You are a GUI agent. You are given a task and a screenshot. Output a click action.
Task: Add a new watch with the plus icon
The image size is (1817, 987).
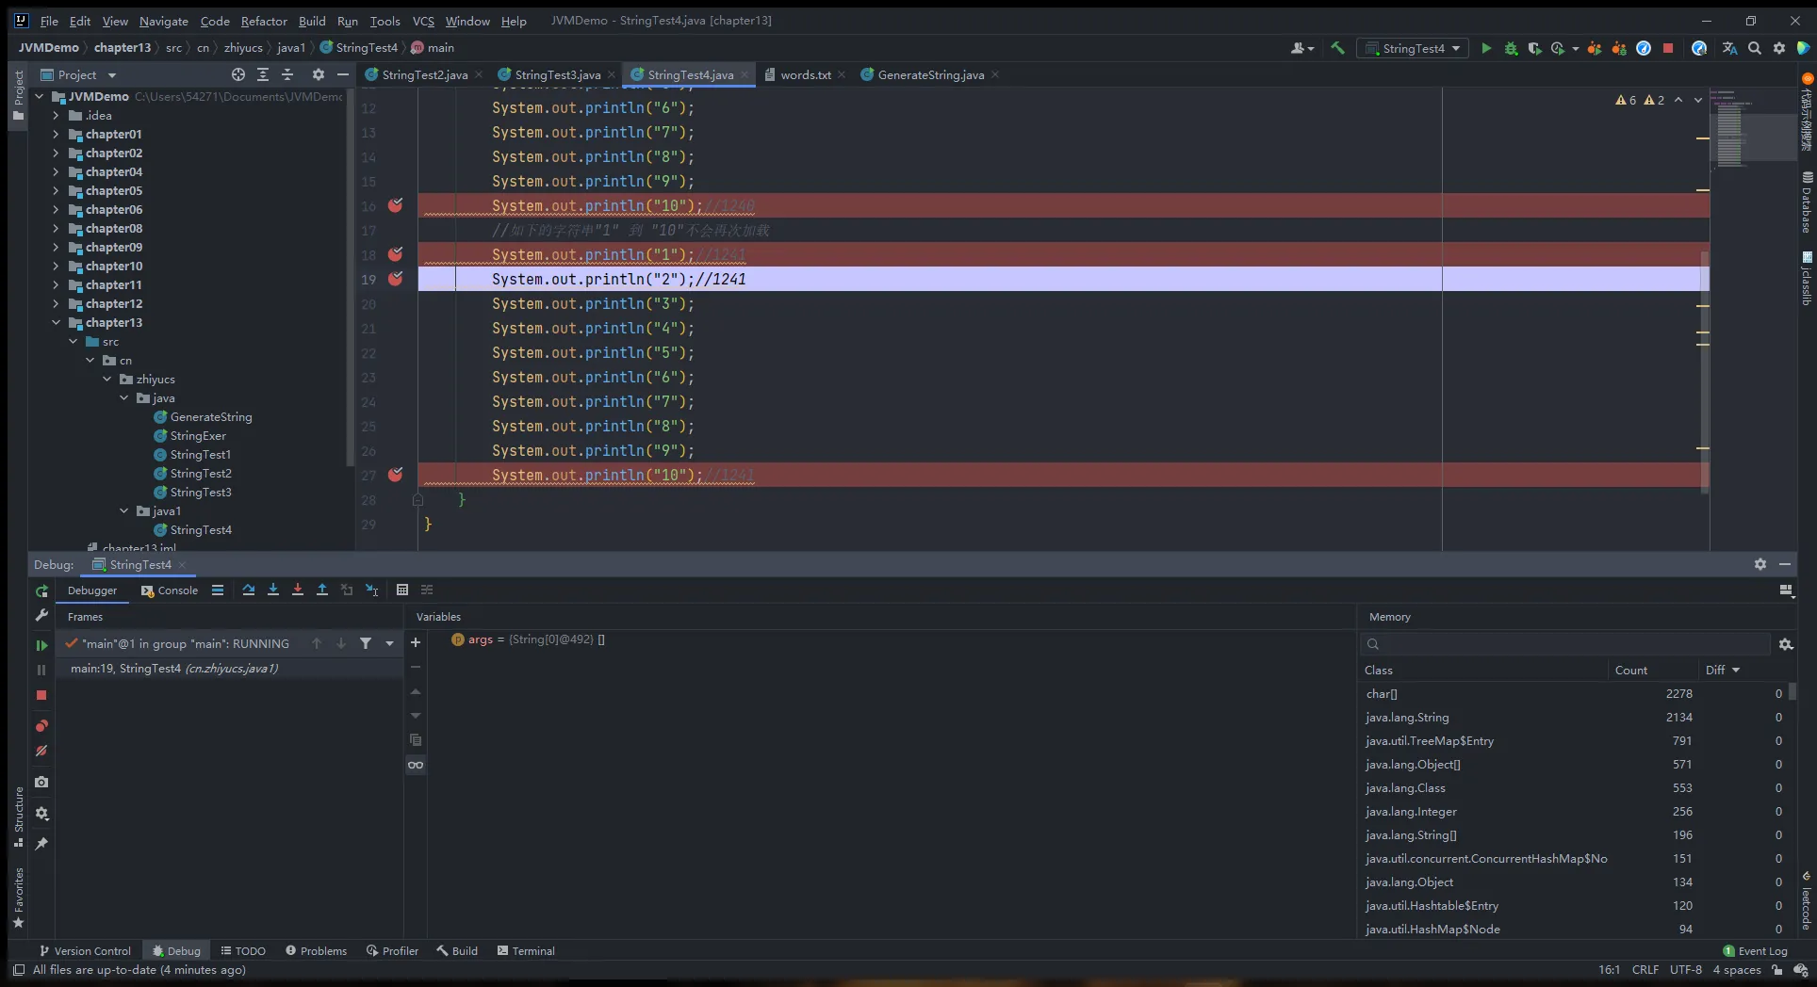pos(416,642)
